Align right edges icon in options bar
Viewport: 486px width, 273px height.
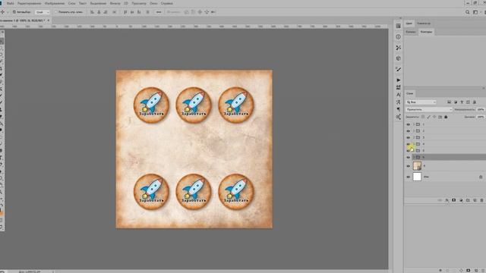pos(106,12)
